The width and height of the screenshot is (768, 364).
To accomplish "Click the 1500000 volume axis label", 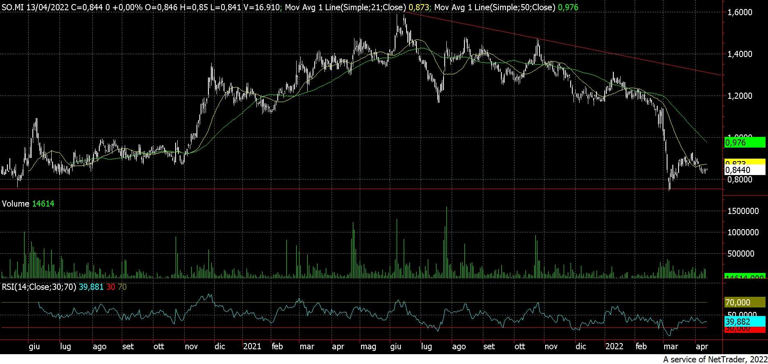I will tap(743, 211).
